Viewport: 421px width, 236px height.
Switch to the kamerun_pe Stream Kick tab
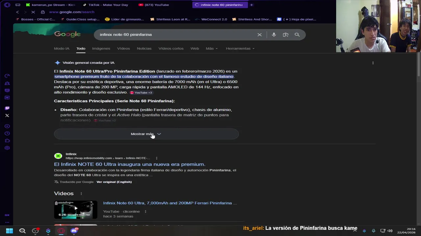click(51, 5)
